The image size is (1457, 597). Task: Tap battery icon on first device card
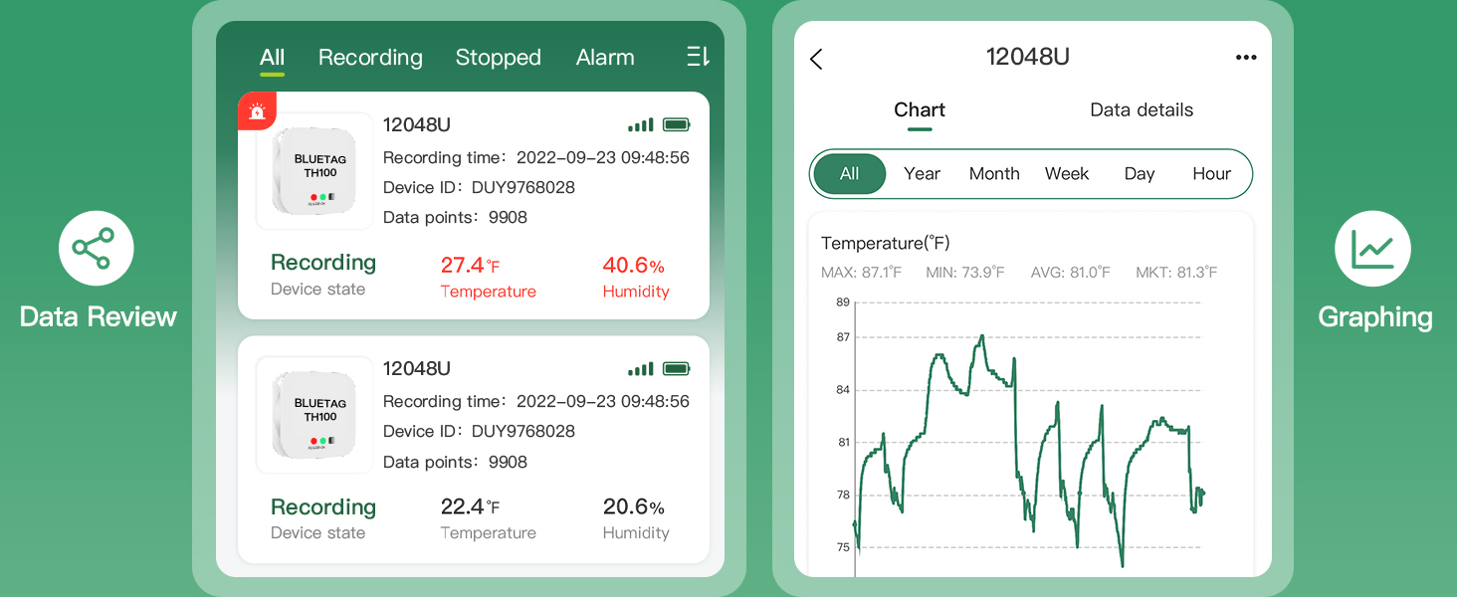(x=677, y=125)
